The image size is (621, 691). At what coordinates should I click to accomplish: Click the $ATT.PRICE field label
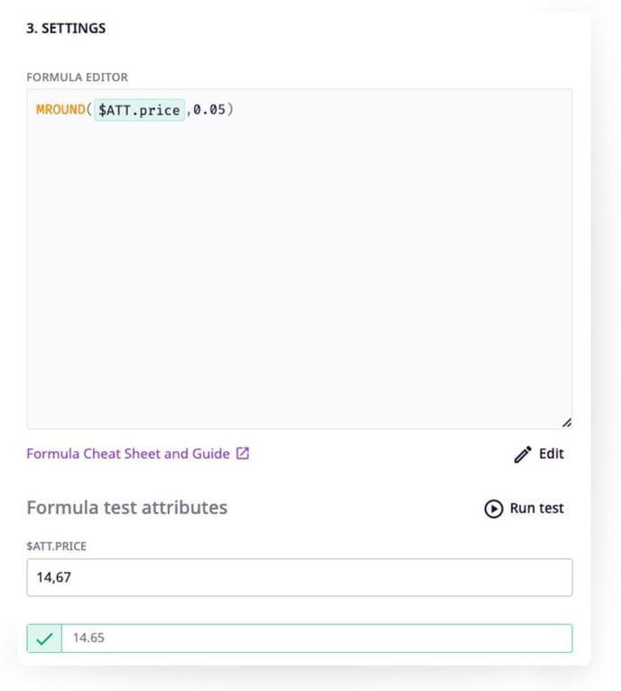(56, 547)
